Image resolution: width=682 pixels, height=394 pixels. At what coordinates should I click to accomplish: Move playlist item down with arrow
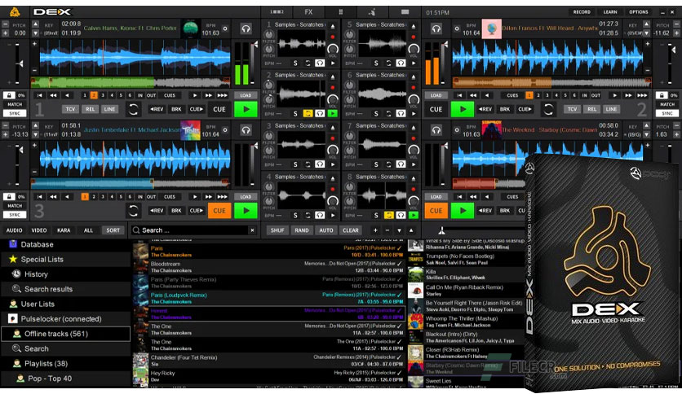[399, 230]
